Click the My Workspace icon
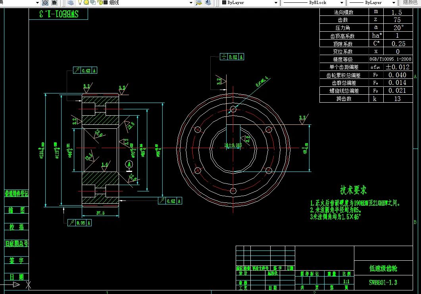Screen dimensions: 421x294 tap(54, 3)
